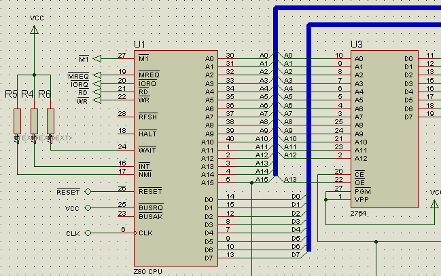Click pin number 27 next to U1 M1
441x276 pixels.
[x=122, y=55]
